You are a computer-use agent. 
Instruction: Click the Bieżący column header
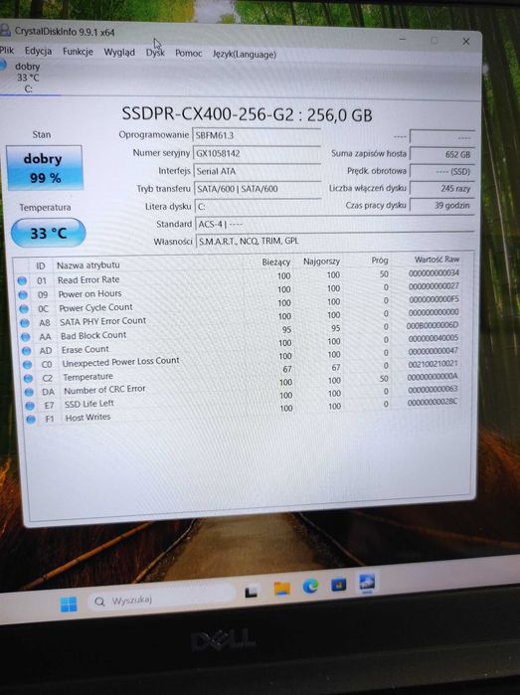coord(276,261)
